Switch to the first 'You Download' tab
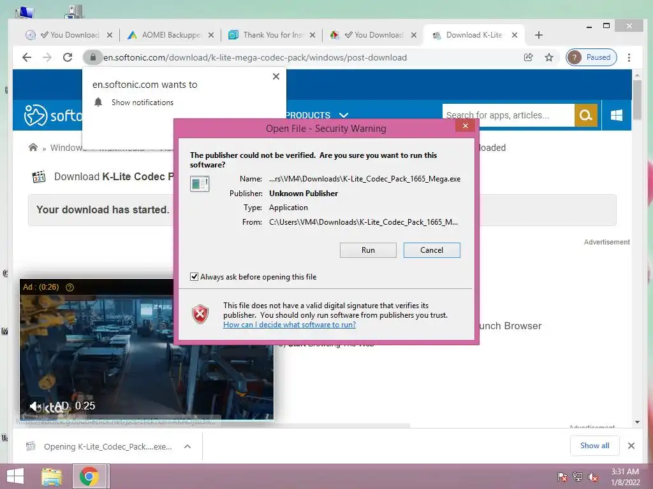The width and height of the screenshot is (653, 489). [x=69, y=35]
